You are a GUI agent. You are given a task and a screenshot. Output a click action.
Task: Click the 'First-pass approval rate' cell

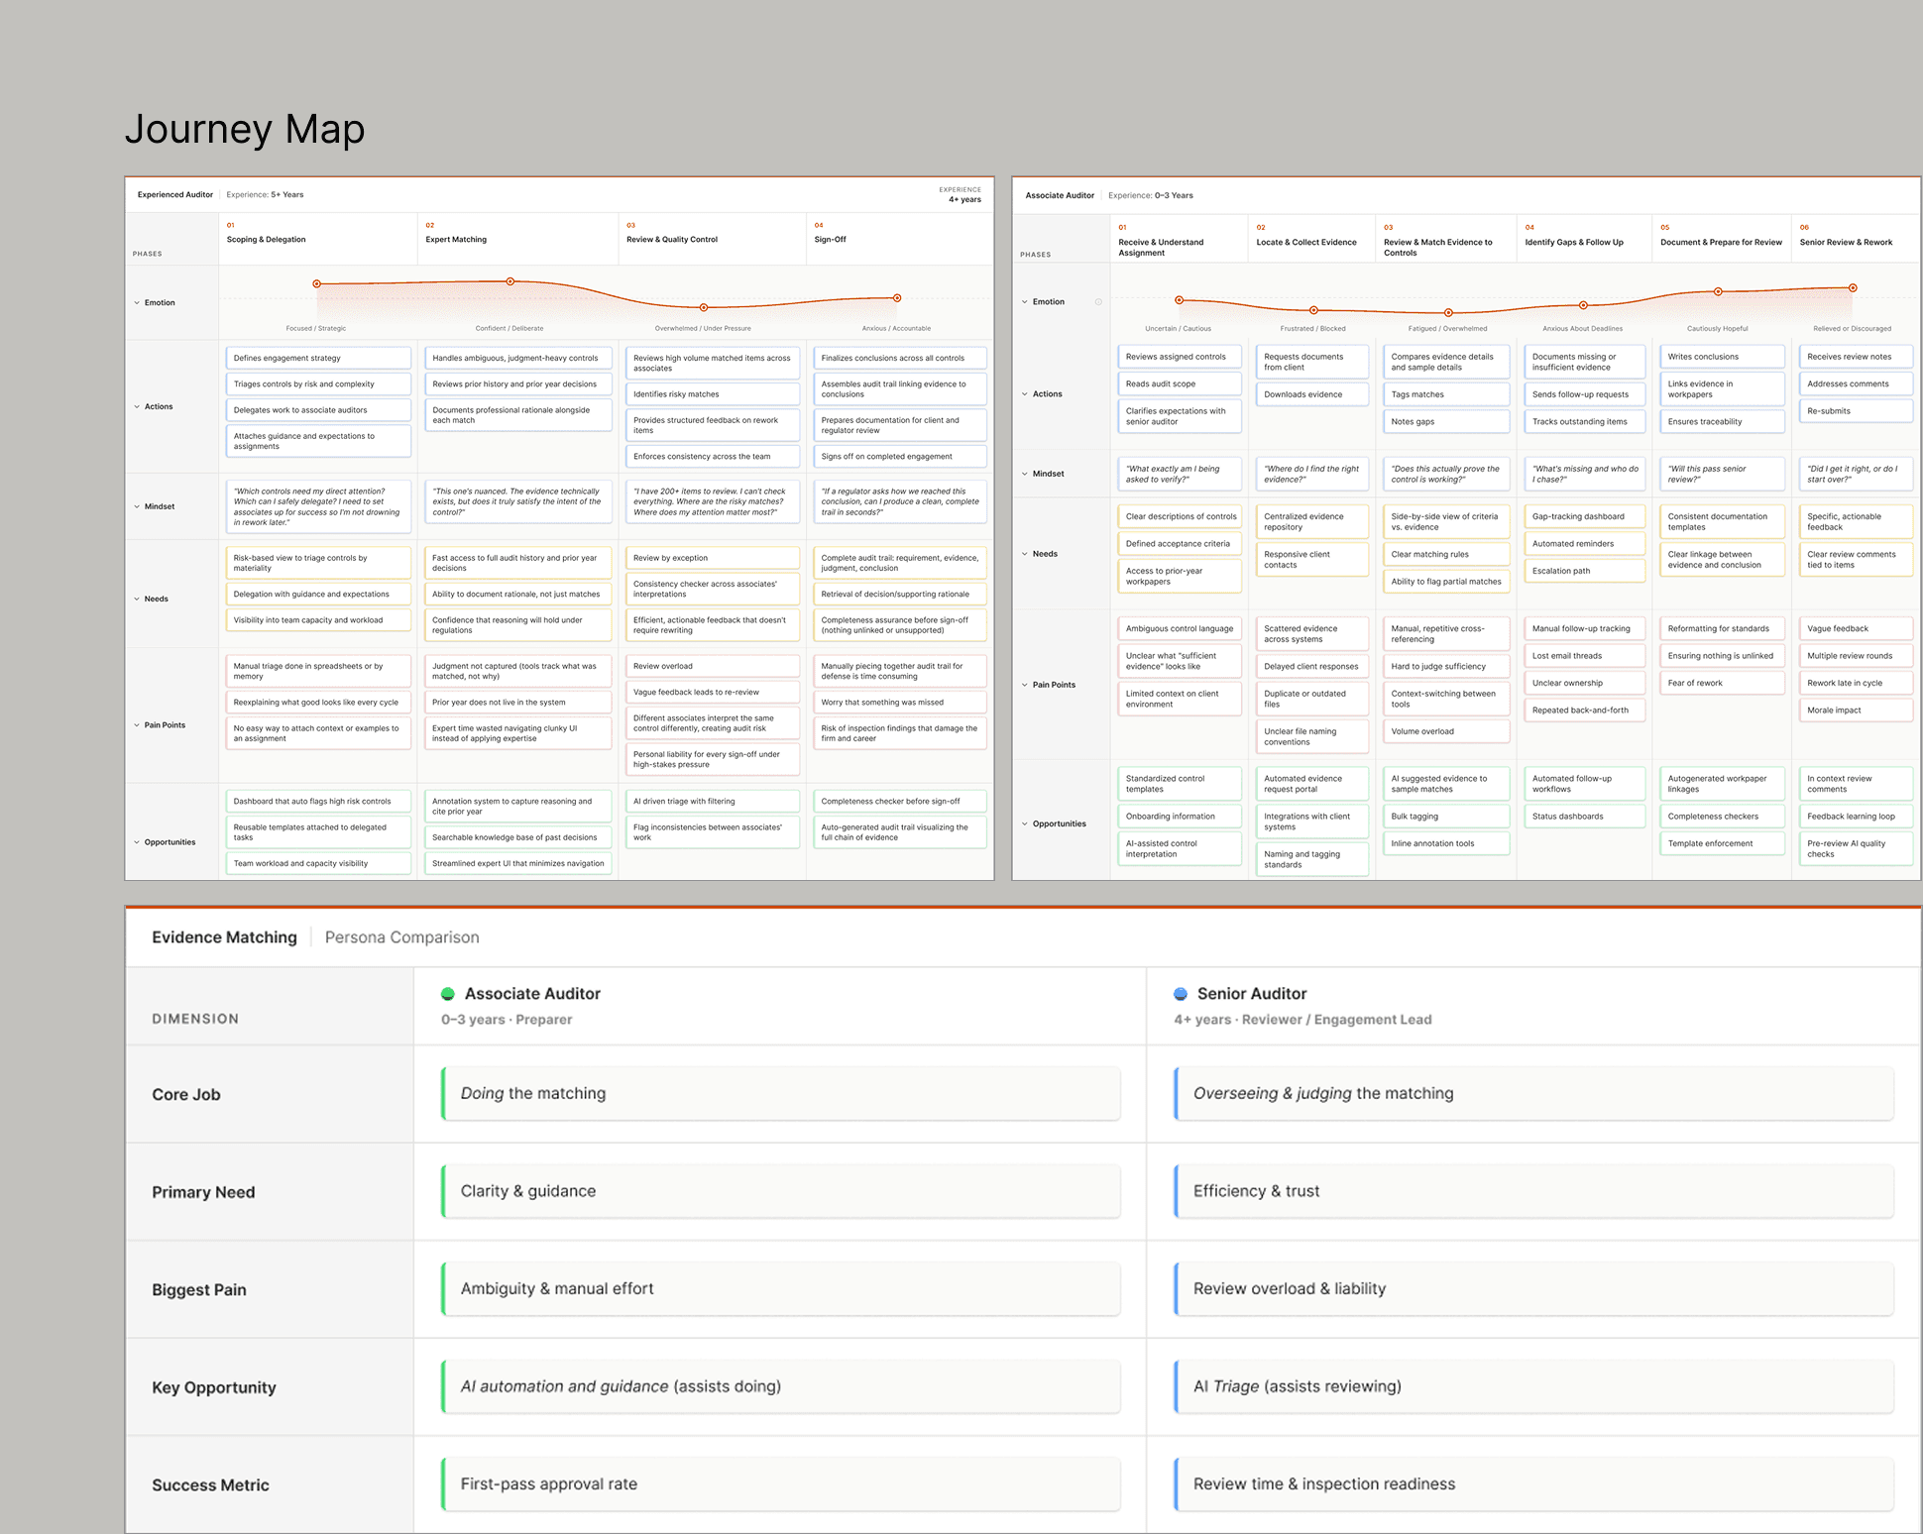[x=781, y=1484]
